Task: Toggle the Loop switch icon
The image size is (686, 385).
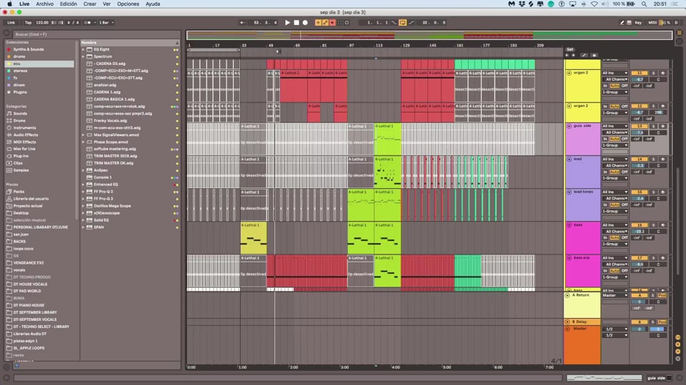Action: tap(402, 22)
